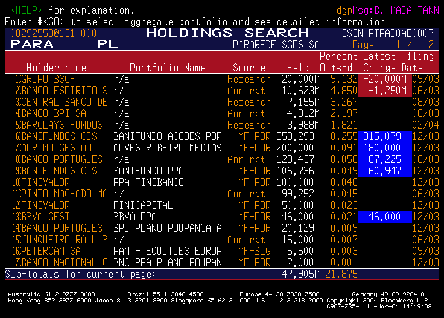Click the <HELP> key label
444x318 pixels.
click(27, 10)
